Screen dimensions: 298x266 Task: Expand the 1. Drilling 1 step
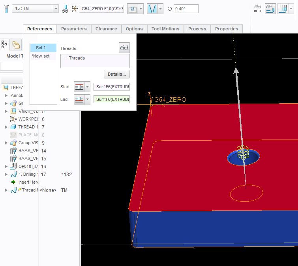pyautogui.click(x=6, y=174)
